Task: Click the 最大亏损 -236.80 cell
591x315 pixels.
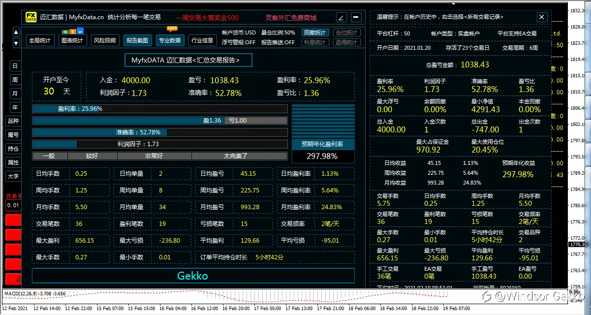Action: pos(154,241)
